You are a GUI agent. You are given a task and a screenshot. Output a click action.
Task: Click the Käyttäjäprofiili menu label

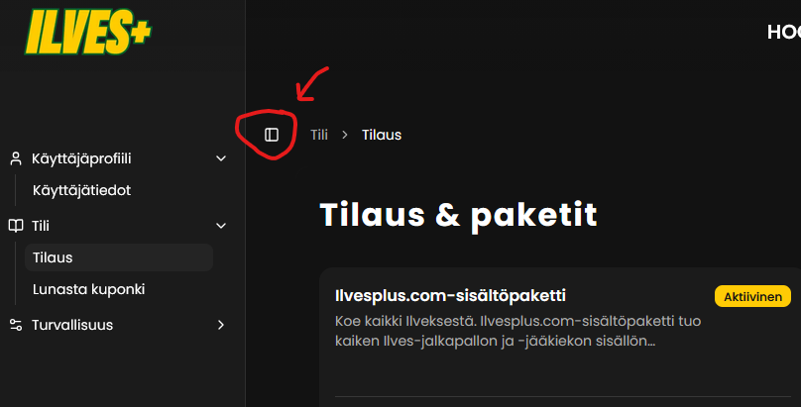(x=81, y=158)
